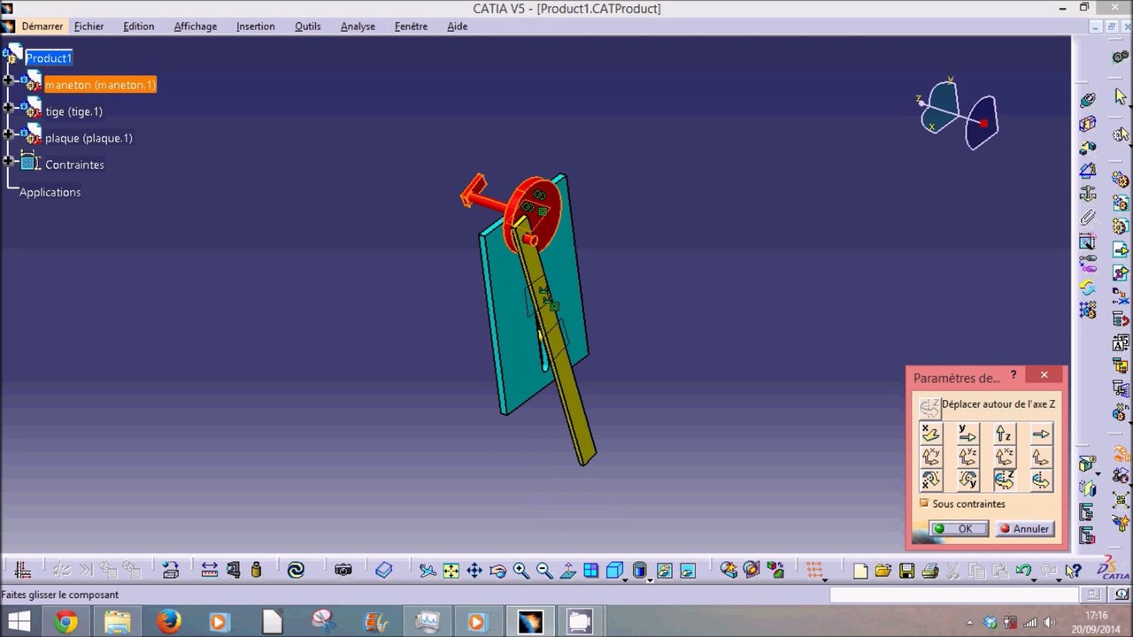The width and height of the screenshot is (1133, 637).
Task: Click the paperclip constraint icon
Action: [x=1088, y=218]
